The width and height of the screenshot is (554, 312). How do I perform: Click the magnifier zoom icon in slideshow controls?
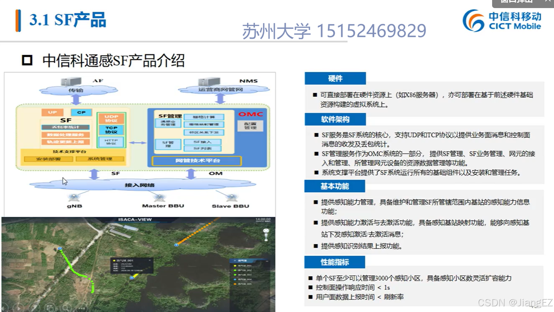[x=66, y=307]
